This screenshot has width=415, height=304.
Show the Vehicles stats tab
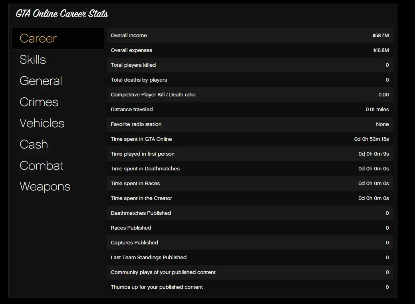(x=42, y=123)
